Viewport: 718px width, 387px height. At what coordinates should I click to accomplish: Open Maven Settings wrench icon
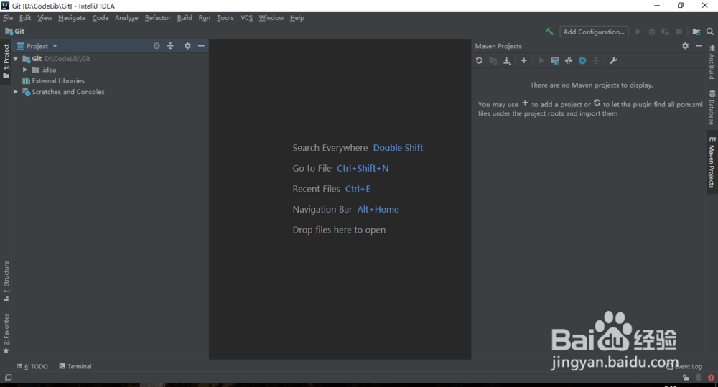tap(614, 60)
